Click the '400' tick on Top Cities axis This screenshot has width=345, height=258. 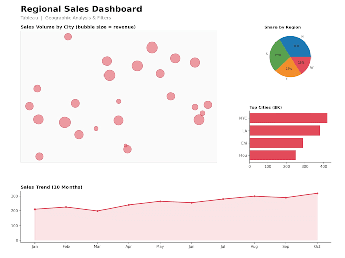coord(324,167)
